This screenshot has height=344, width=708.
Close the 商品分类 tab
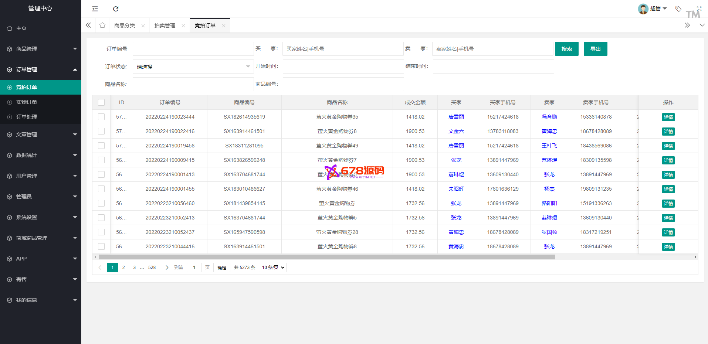tap(143, 26)
